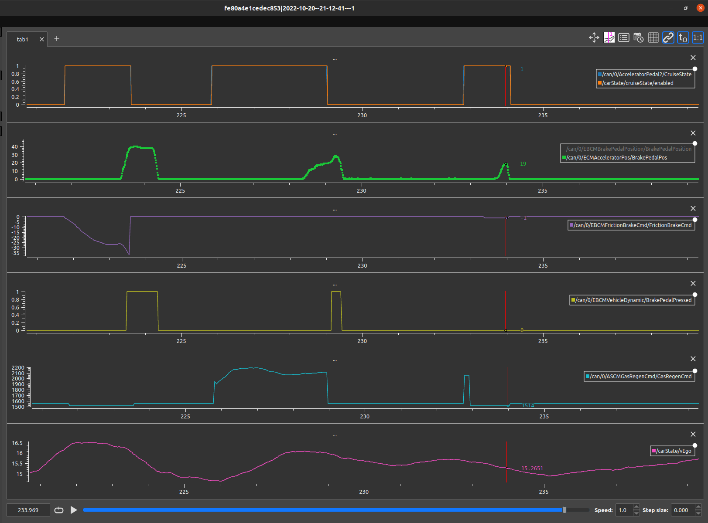Expand hidden options on the FrictionBrakeCmd plot

(335, 209)
